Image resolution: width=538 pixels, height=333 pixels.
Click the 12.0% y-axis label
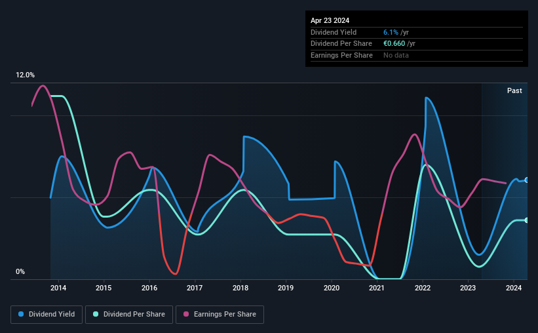click(25, 75)
